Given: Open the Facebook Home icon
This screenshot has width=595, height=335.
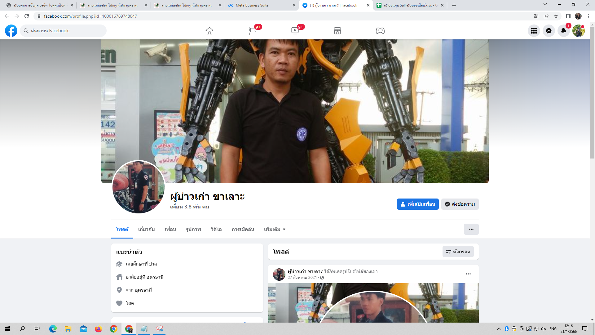Looking at the screenshot, I should coord(209,31).
